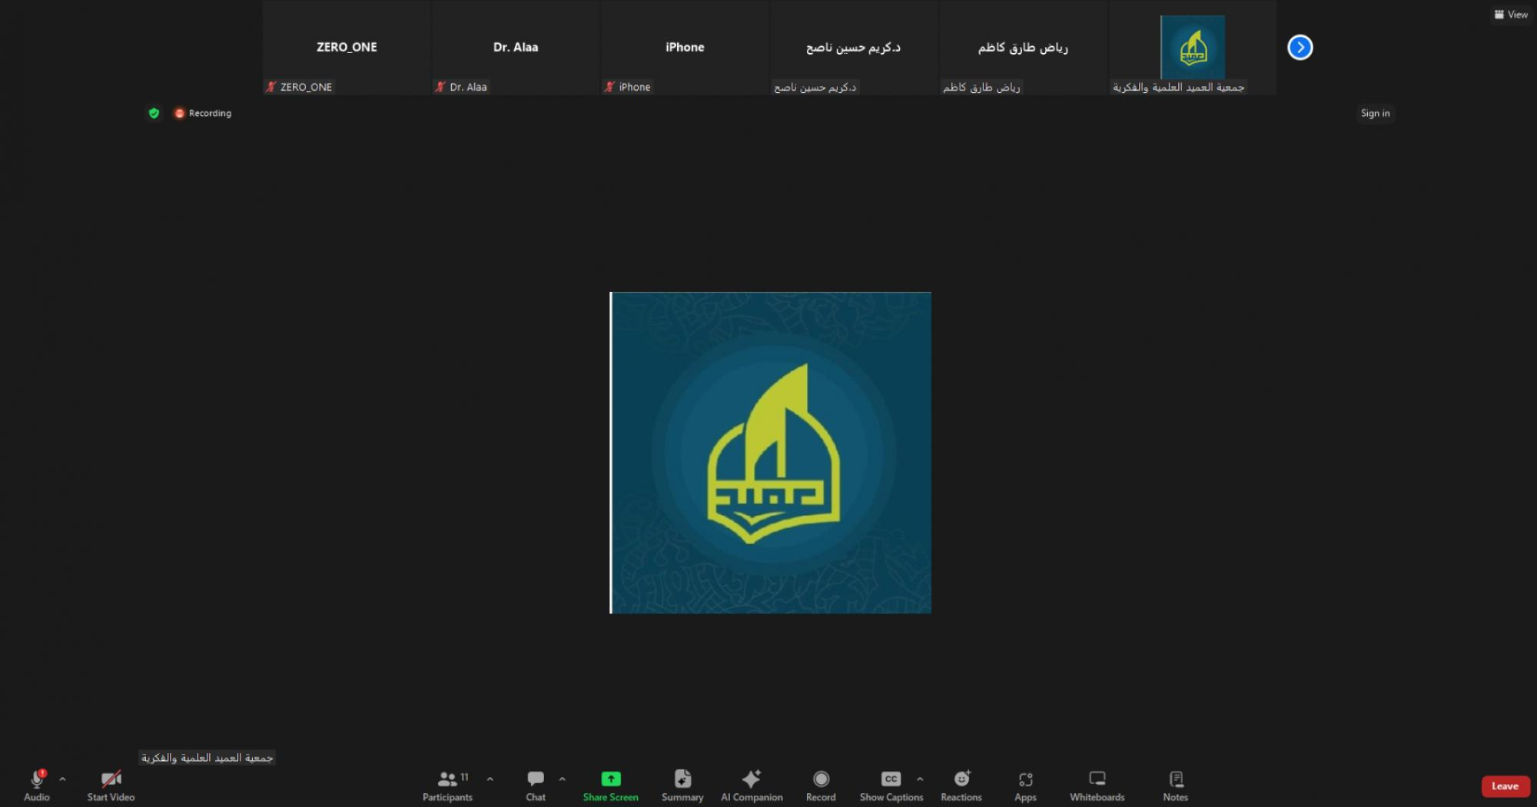Leave the meeting
Viewport: 1537px width, 807px height.
click(x=1505, y=785)
